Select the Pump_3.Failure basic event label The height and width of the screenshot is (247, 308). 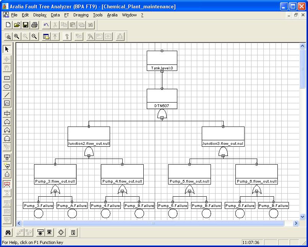point(38,205)
